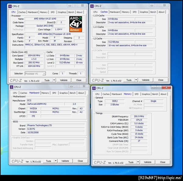
Task: Click the FSB:DRAM value 'CPU/5'
Action: (x=139, y=120)
